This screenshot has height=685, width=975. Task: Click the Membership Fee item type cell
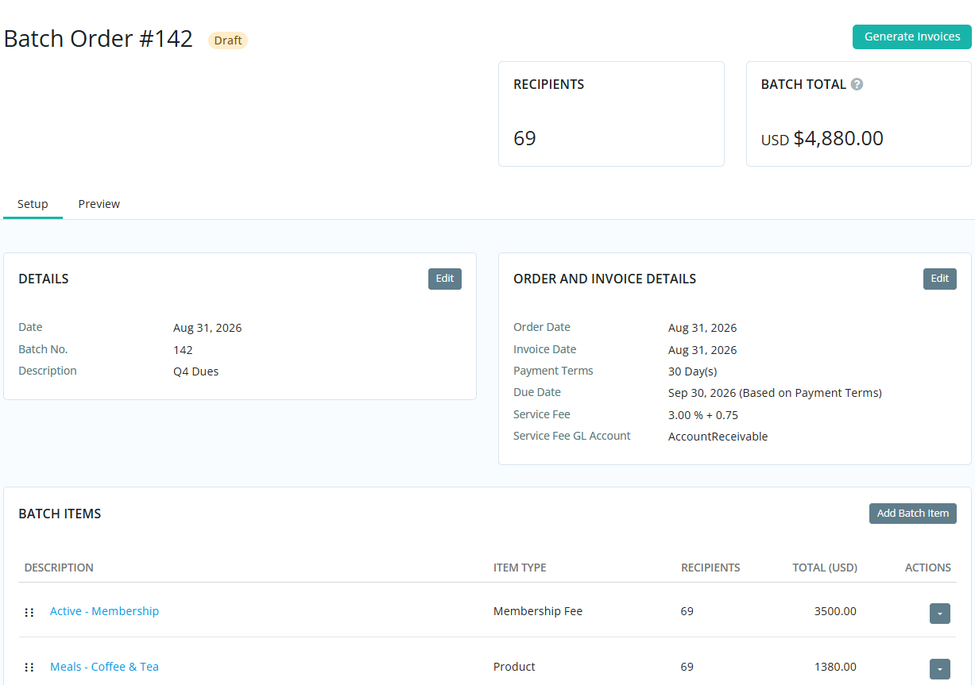click(538, 611)
